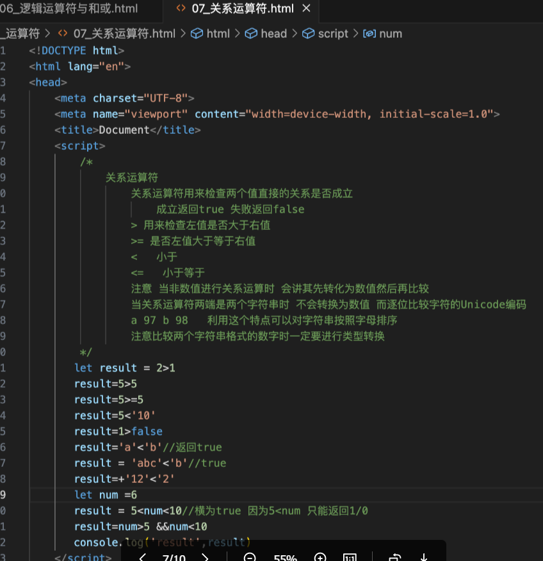
Task: Click the opening <head> tag line
Action: pos(48,82)
